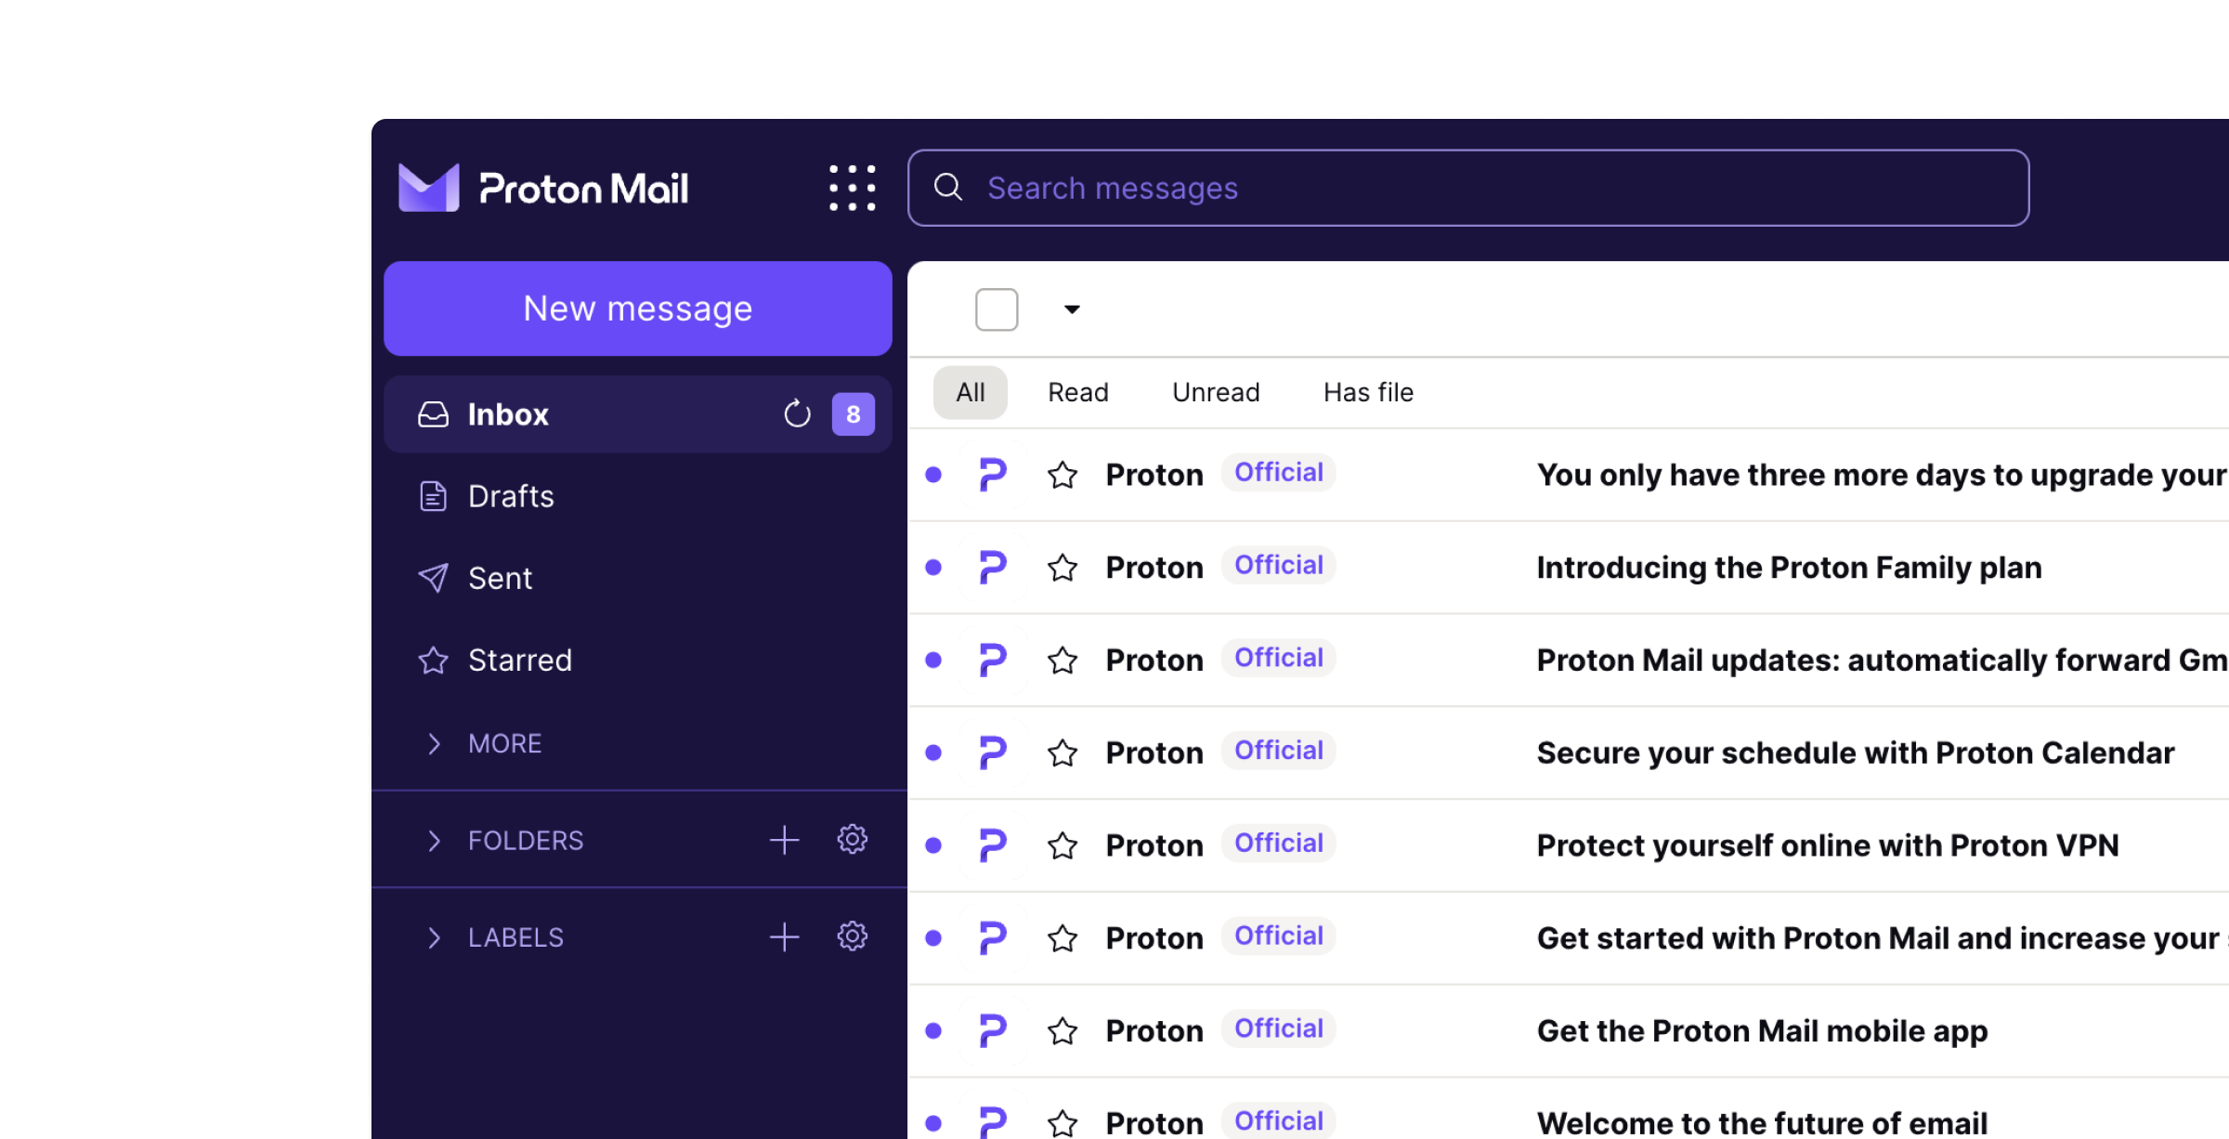Image resolution: width=2229 pixels, height=1139 pixels.
Task: Expand the LABELS section chevron
Action: 434,937
